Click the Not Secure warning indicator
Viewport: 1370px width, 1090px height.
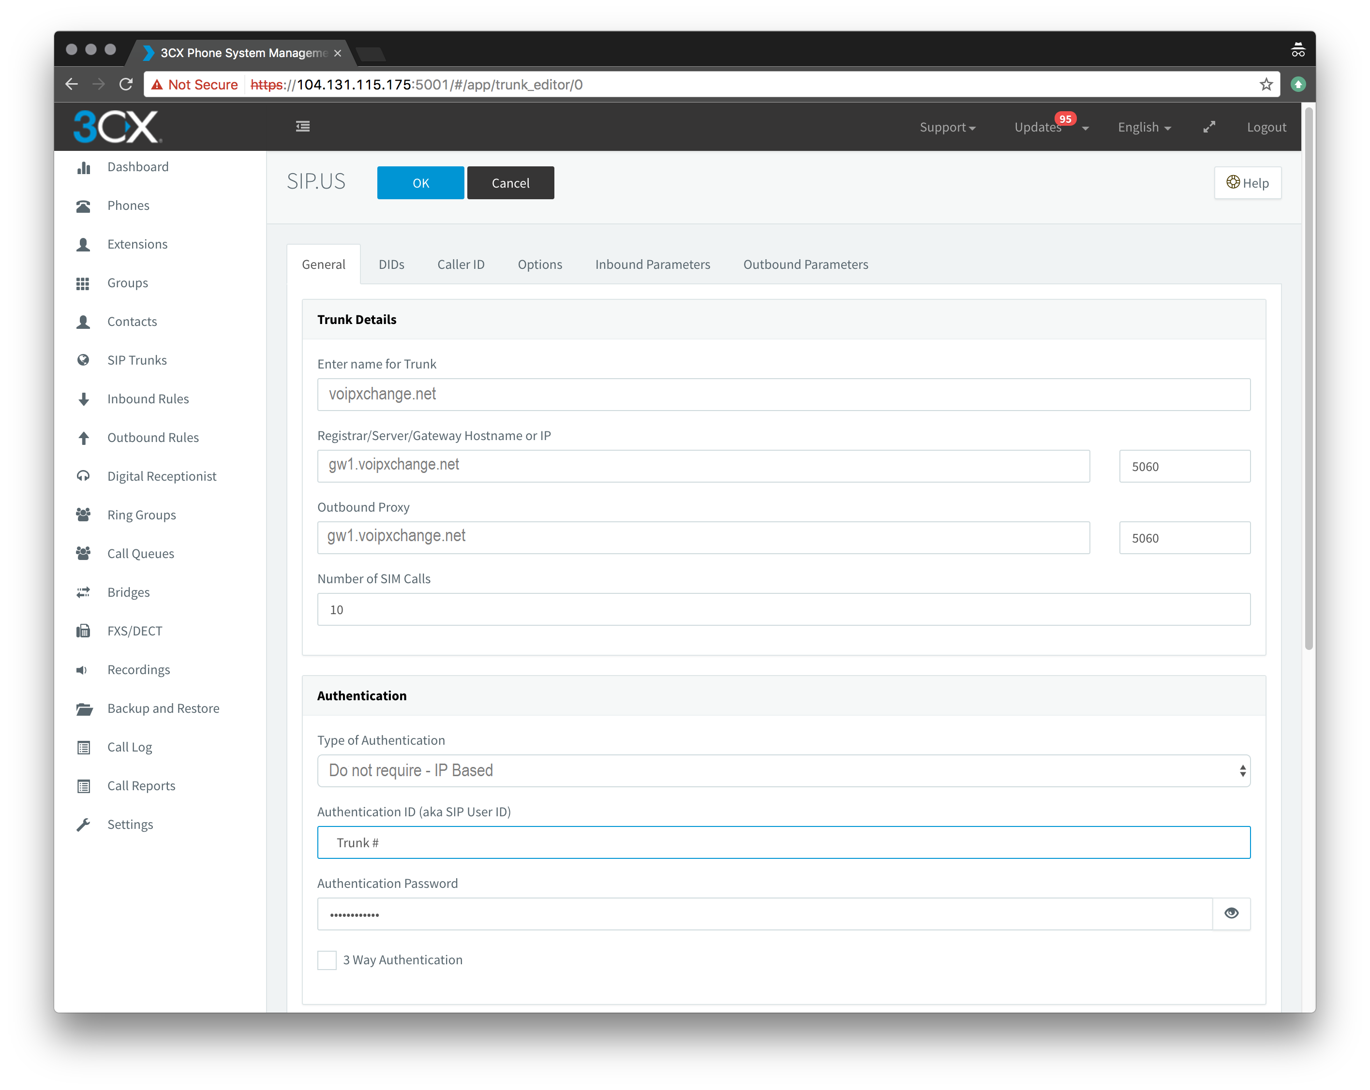[194, 85]
